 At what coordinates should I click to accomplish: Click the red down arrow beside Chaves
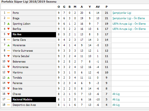click(x=9, y=94)
